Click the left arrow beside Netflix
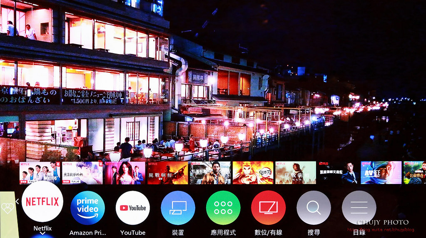The image size is (426, 238). [17, 201]
